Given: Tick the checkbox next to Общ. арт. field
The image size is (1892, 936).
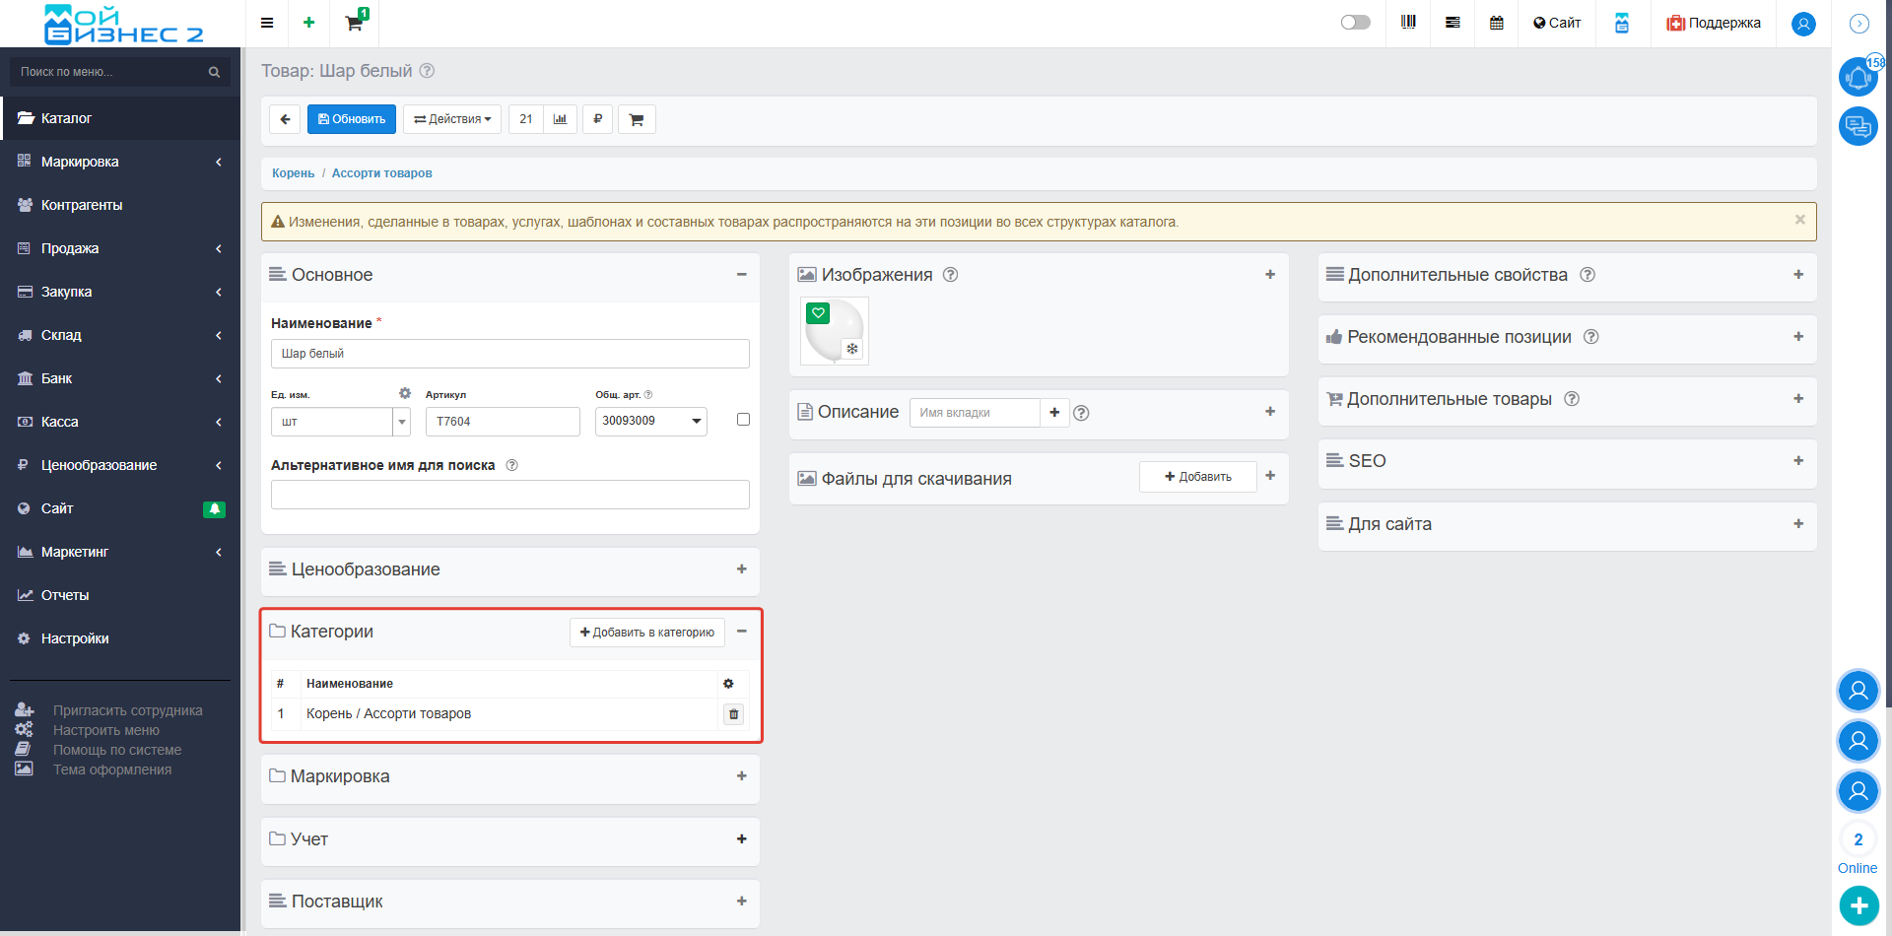Looking at the screenshot, I should (743, 420).
